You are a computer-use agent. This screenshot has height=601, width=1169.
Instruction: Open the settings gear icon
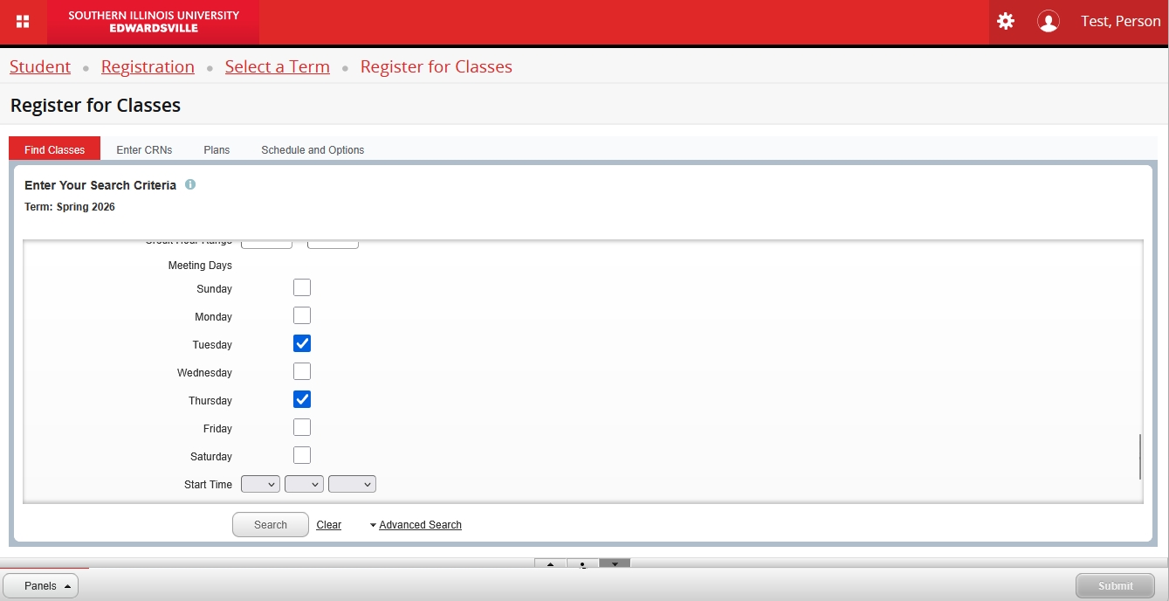point(1006,22)
